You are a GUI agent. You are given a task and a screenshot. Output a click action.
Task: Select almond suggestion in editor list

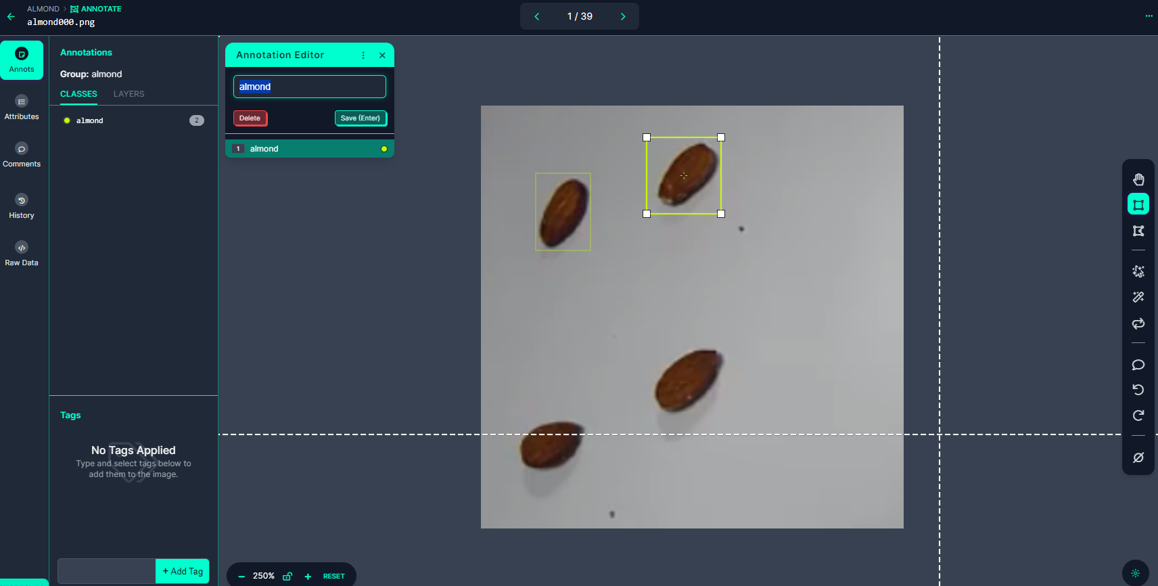(x=310, y=149)
